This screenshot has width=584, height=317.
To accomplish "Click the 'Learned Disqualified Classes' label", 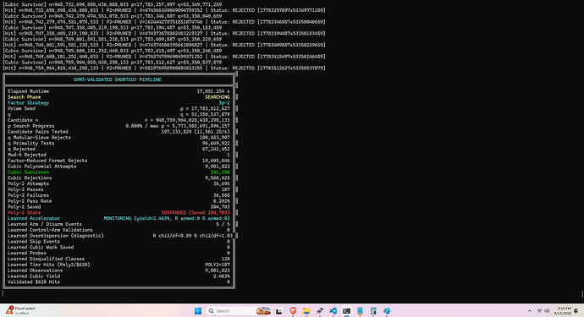I will [x=47, y=259].
